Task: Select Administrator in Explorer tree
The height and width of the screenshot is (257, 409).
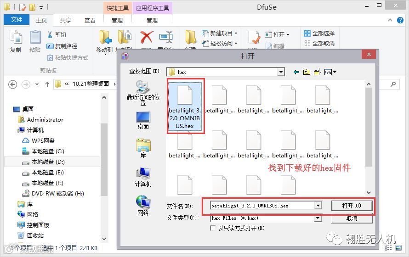Action: point(40,119)
